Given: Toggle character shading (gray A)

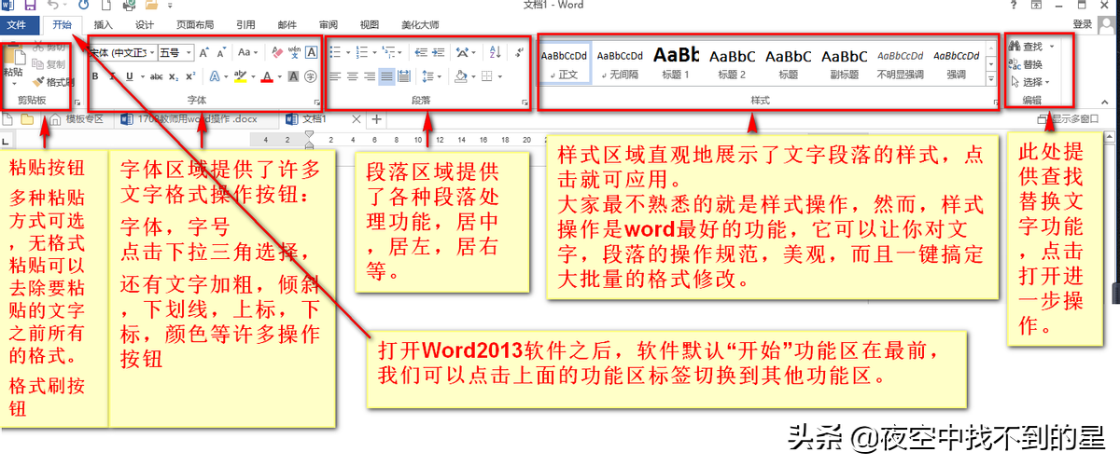Looking at the screenshot, I should pyautogui.click(x=294, y=76).
